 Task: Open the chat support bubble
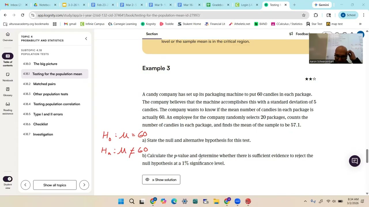[355, 161]
